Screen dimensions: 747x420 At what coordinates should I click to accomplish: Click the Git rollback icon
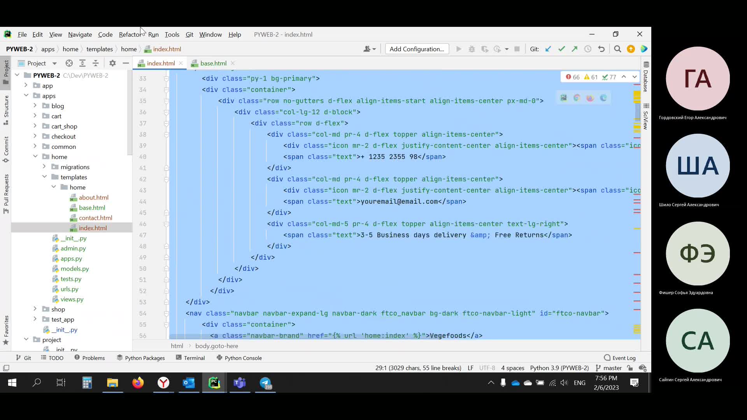pyautogui.click(x=601, y=49)
